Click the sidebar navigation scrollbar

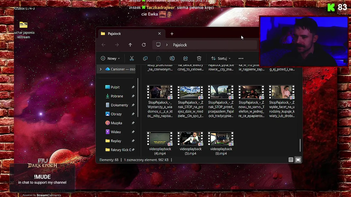[x=138, y=98]
